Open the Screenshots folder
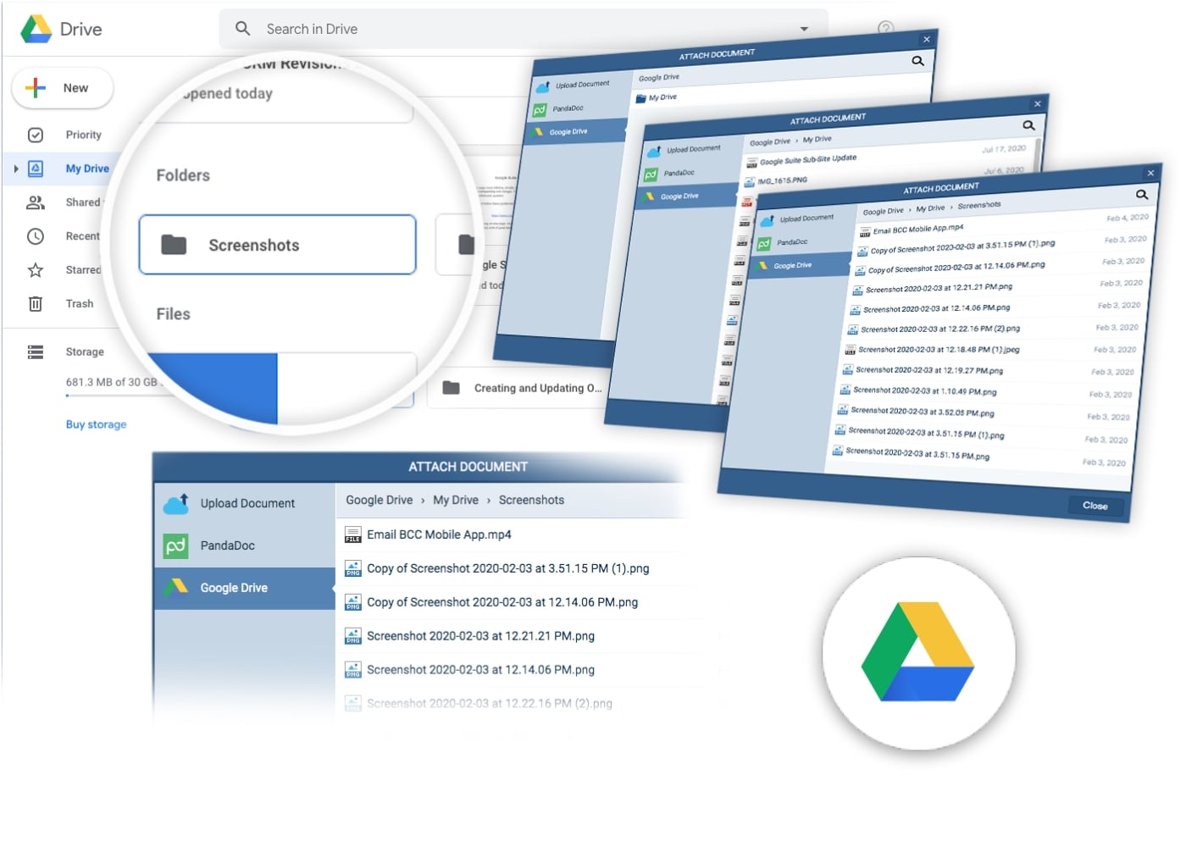The image size is (1186, 847). tap(277, 245)
